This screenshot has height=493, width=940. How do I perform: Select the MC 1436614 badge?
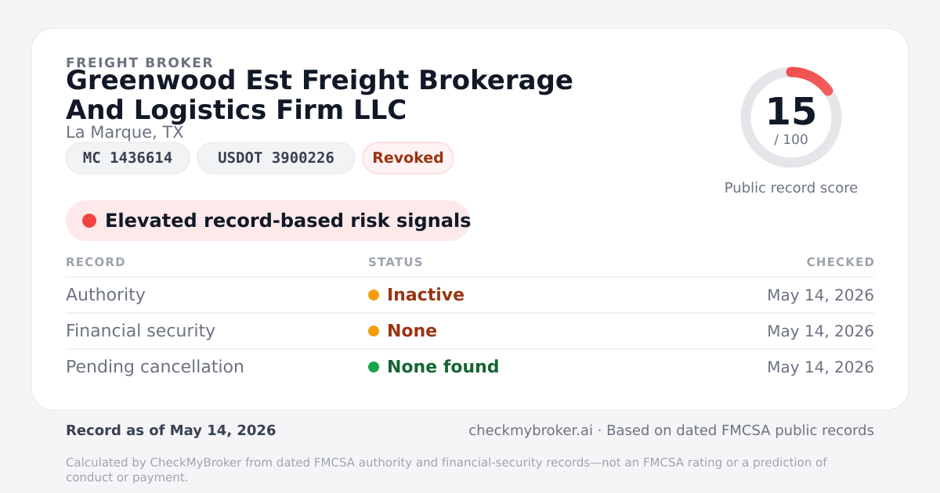pyautogui.click(x=128, y=158)
